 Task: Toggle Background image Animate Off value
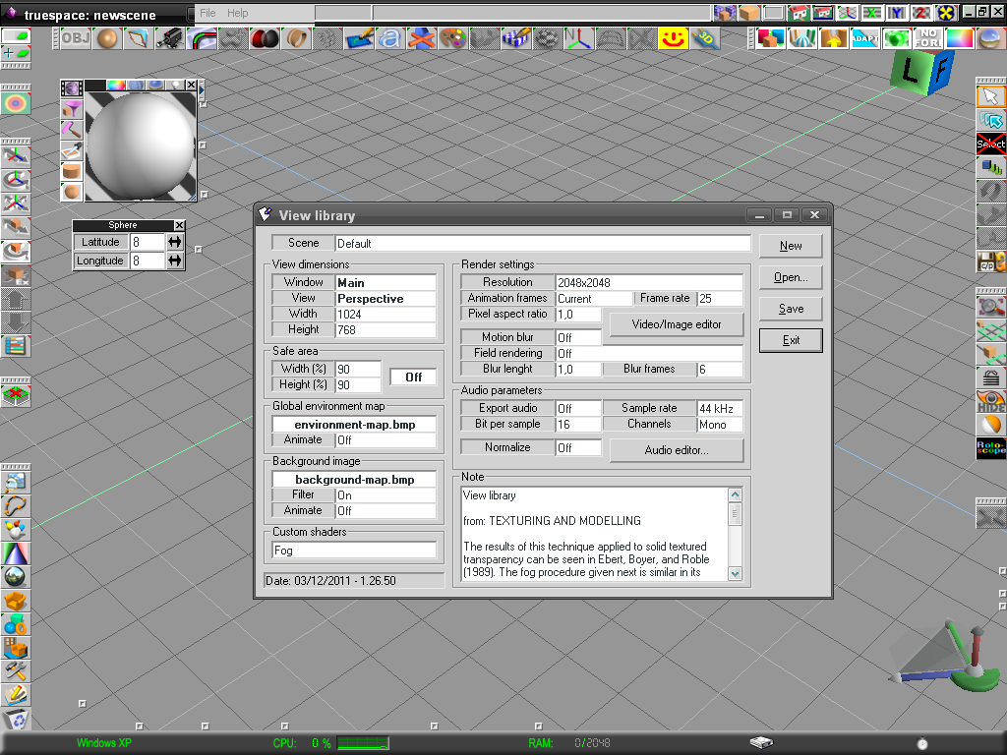pyautogui.click(x=385, y=511)
